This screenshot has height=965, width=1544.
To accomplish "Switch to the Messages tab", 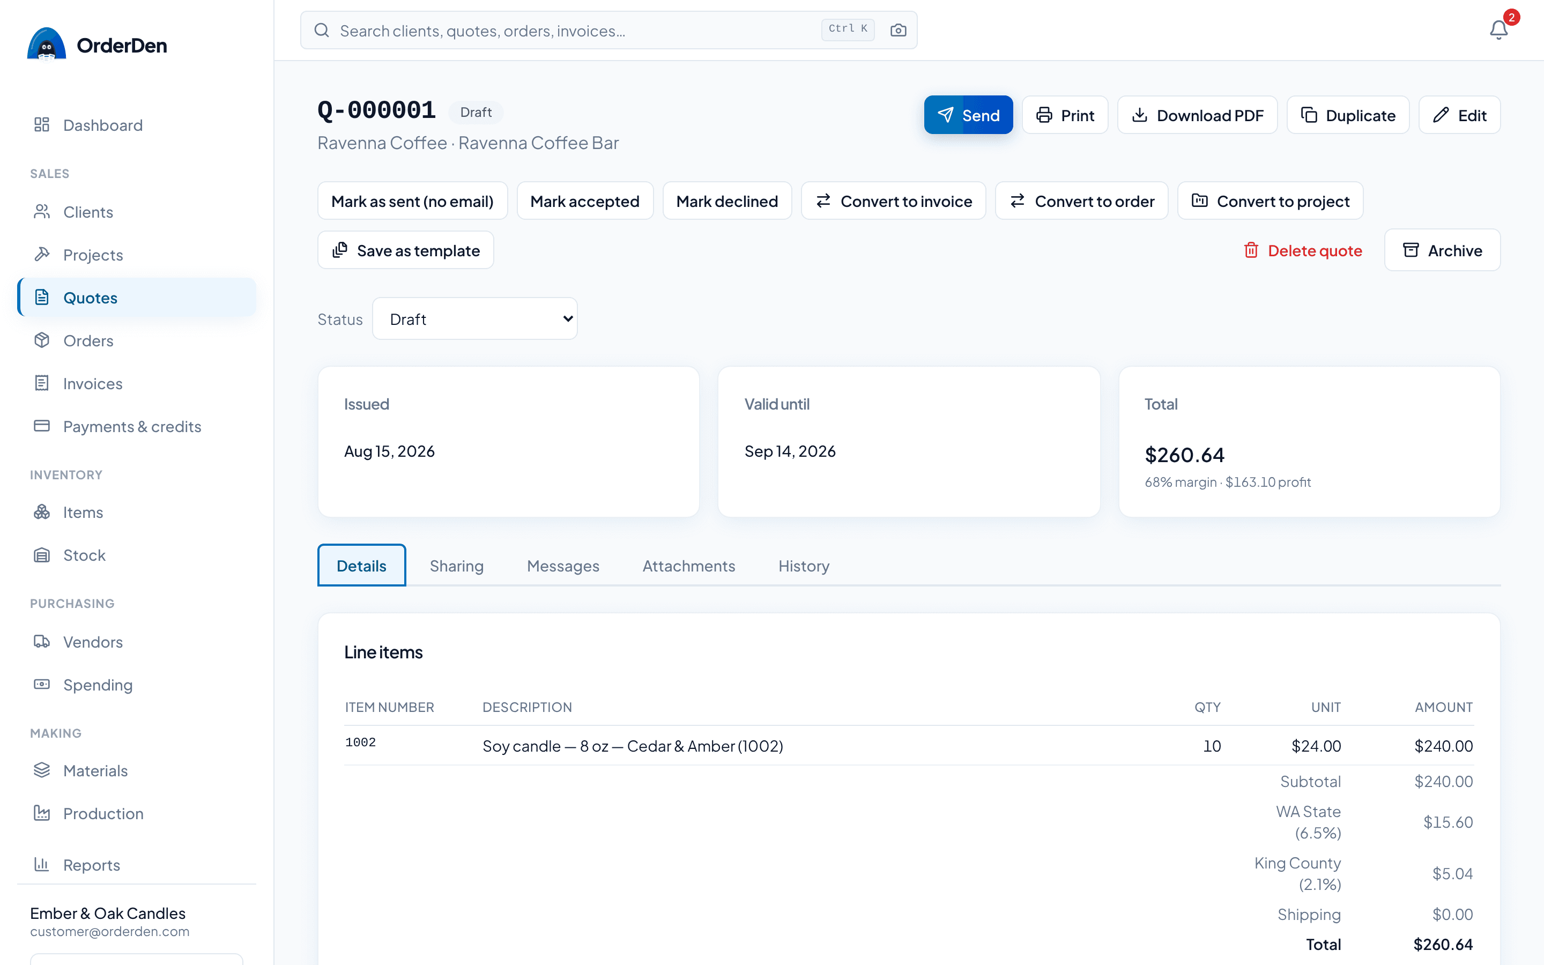I will click(563, 566).
